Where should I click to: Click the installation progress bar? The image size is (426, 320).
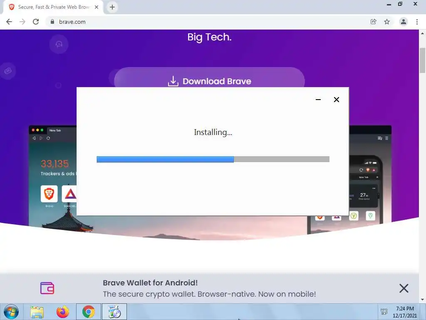(x=213, y=159)
